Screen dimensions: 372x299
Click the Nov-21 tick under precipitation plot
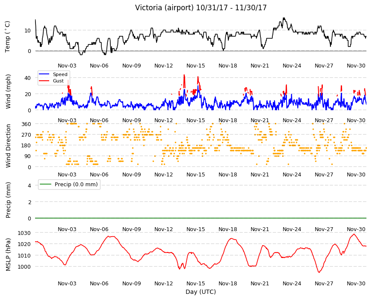[260, 229]
